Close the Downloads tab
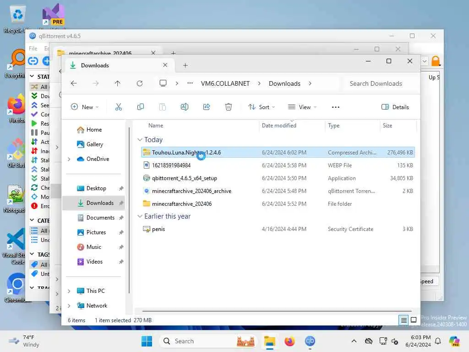This screenshot has height=352, width=469. (x=165, y=65)
